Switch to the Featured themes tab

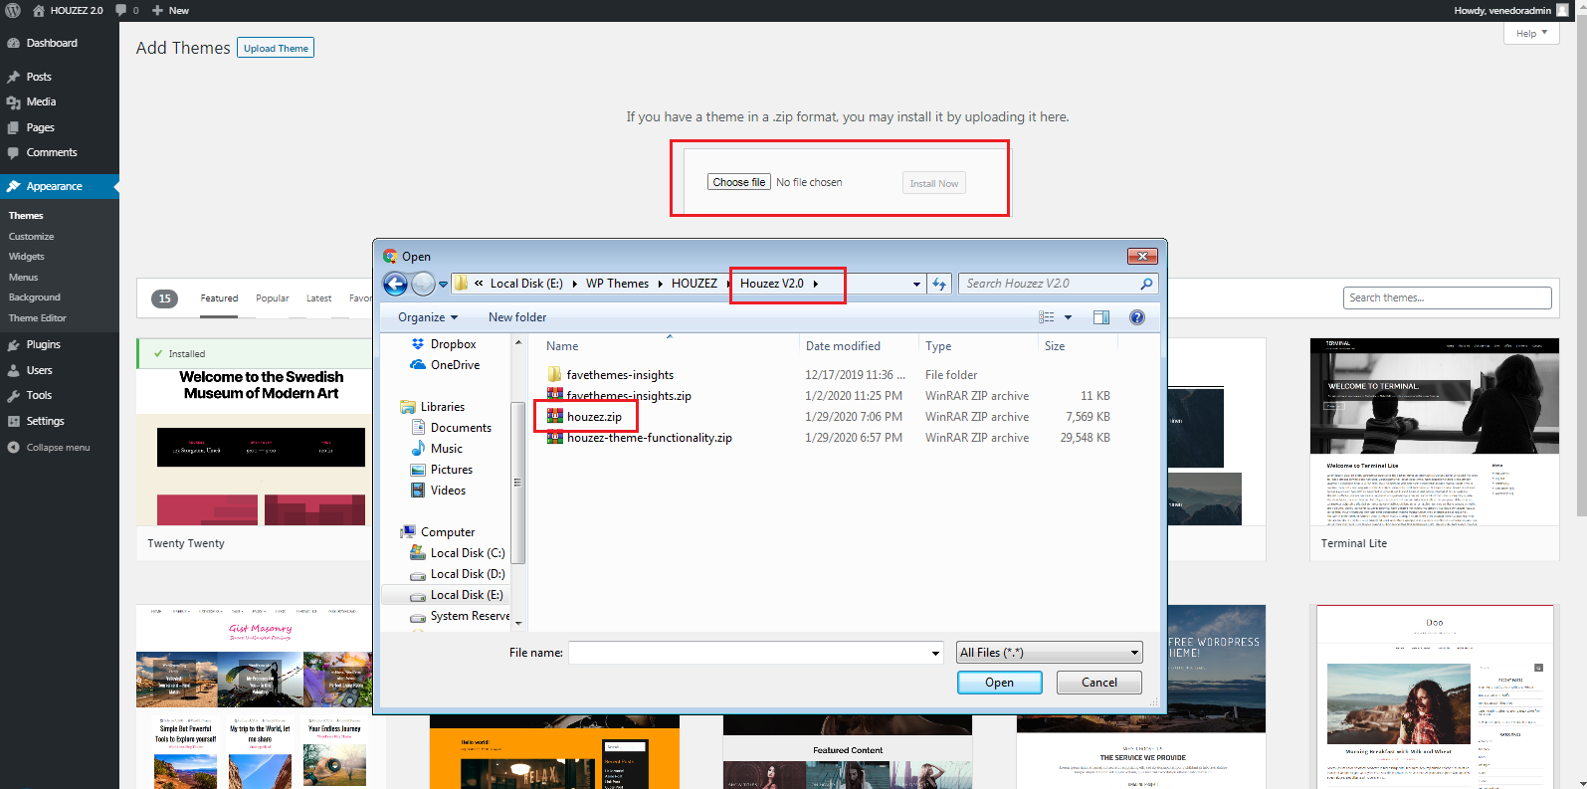[x=219, y=298]
